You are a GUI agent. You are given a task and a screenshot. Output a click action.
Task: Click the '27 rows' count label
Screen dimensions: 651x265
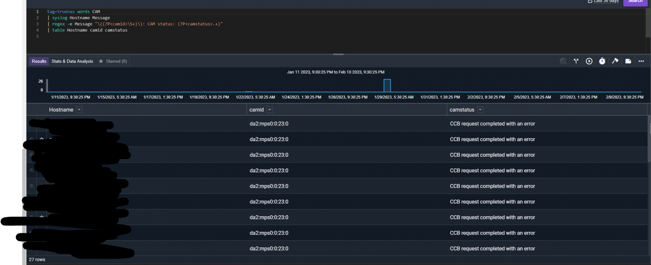coord(37,260)
